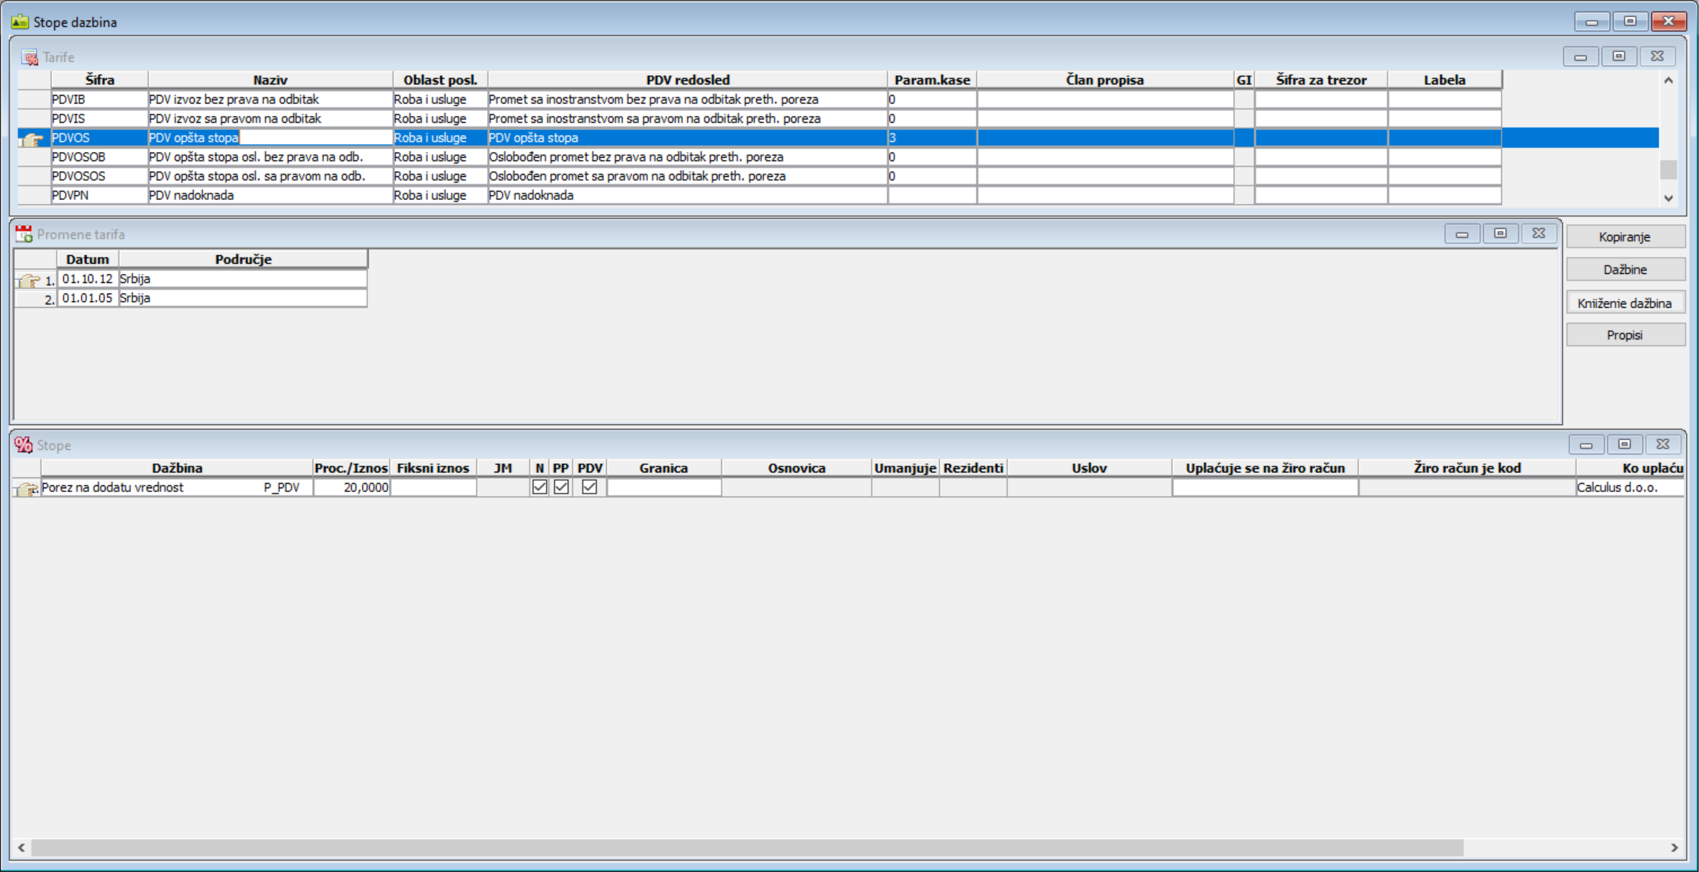Click the Šifra column header

click(x=100, y=80)
